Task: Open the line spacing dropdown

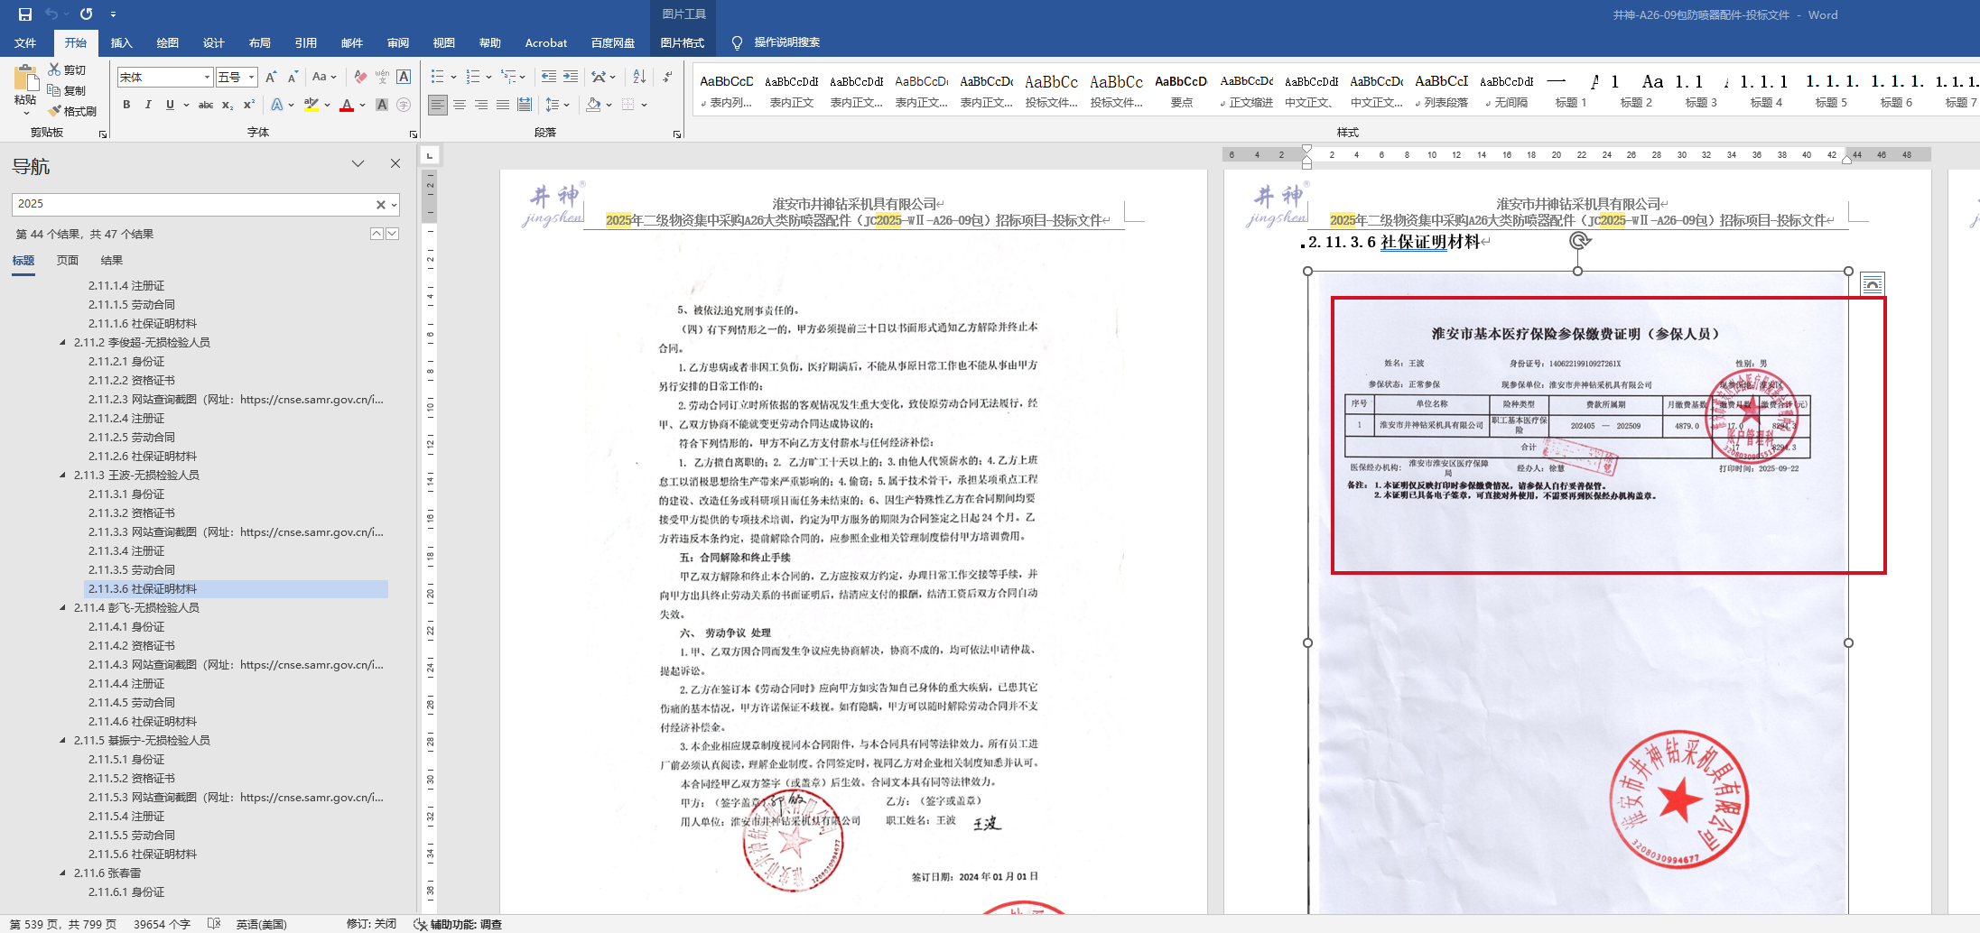Action: pos(557,105)
